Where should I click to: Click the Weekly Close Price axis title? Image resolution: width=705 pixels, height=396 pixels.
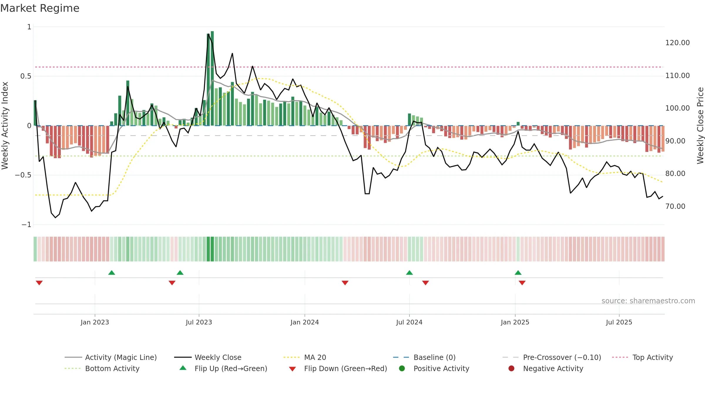coord(700,126)
